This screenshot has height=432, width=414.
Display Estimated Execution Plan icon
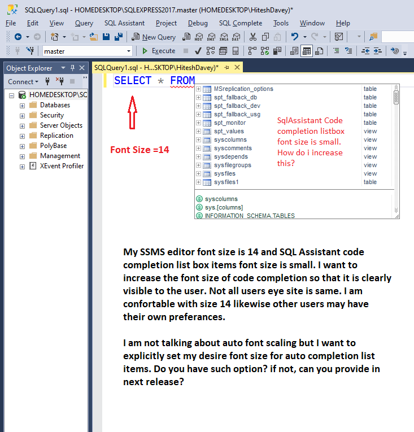[211, 51]
